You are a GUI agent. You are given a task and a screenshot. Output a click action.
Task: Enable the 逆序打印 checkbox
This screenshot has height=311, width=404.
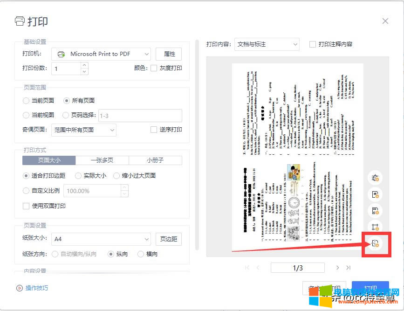point(154,130)
